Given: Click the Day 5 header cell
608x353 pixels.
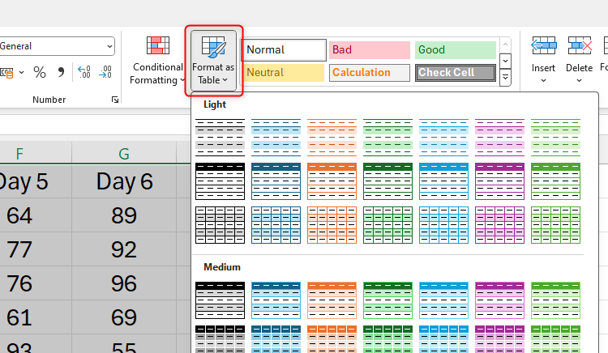Looking at the screenshot, I should click(21, 181).
